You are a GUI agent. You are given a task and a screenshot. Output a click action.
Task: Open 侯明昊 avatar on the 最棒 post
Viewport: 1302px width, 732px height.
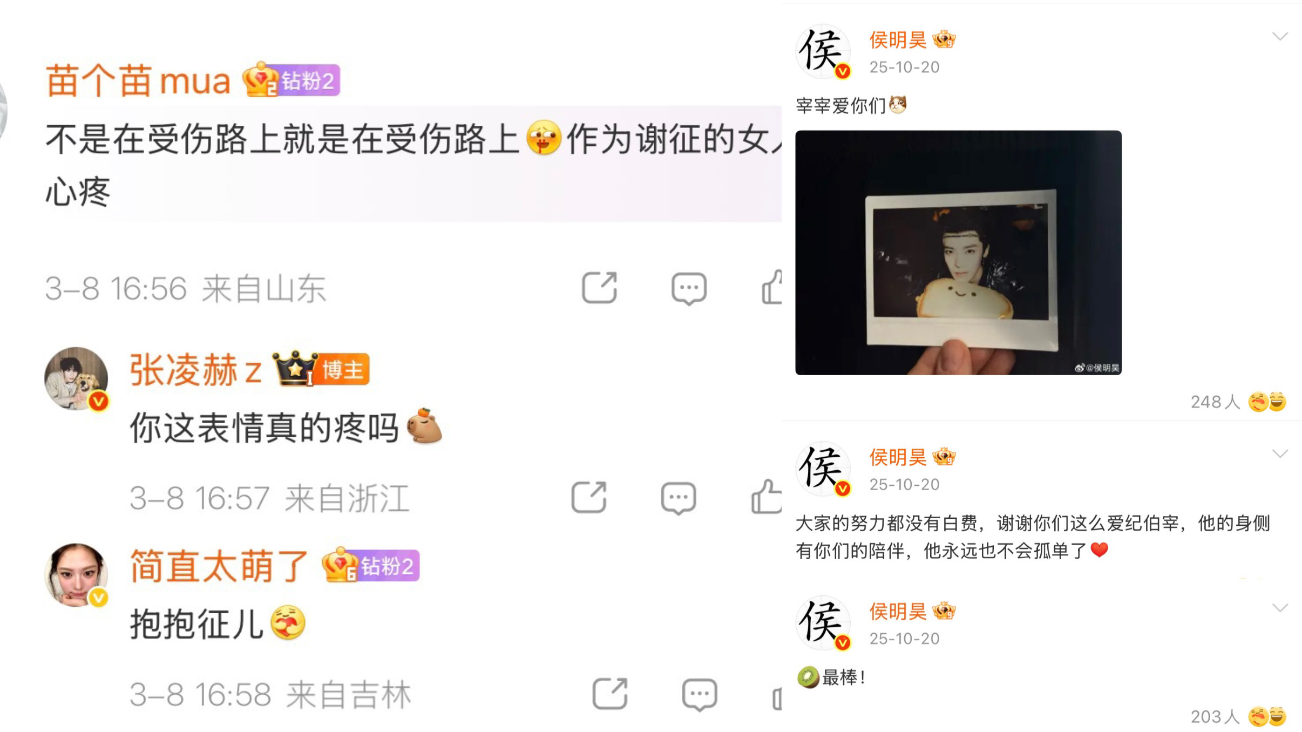click(x=823, y=623)
